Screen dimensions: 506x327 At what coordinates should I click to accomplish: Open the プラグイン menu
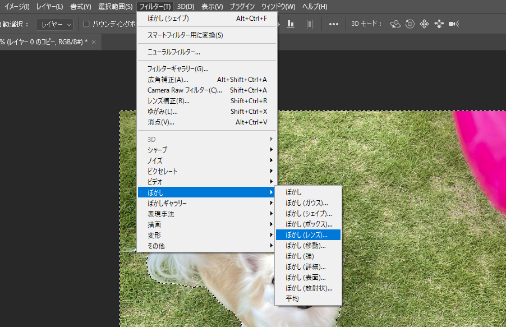point(242,7)
